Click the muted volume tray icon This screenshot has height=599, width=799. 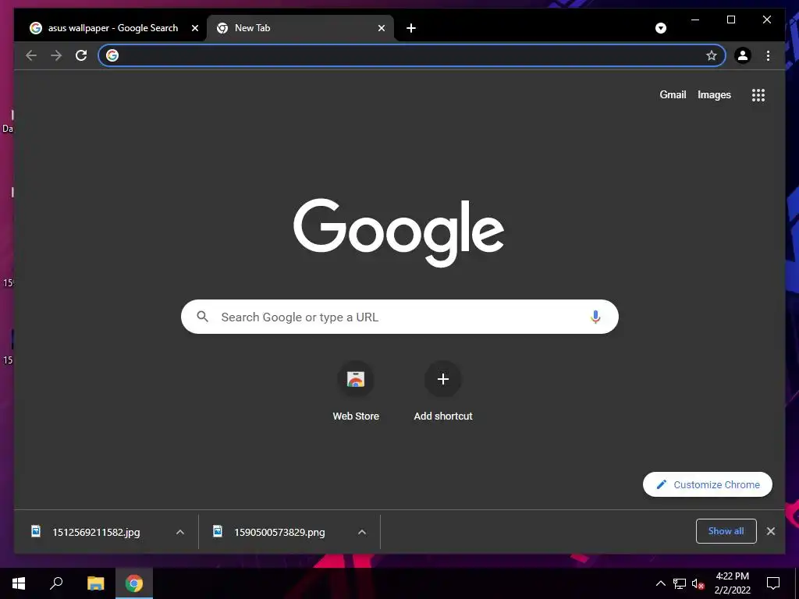coord(698,583)
